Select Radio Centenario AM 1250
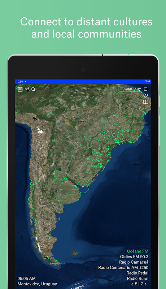 (123, 267)
